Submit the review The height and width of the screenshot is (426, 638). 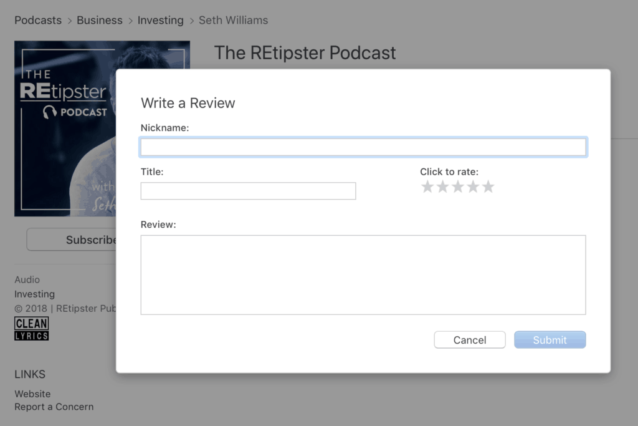(x=550, y=340)
